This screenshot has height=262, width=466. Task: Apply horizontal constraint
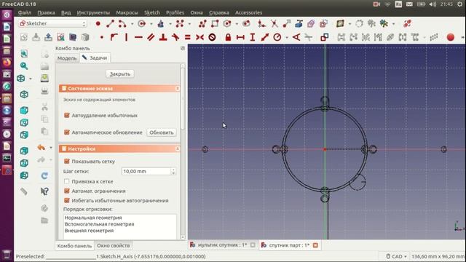coord(138,37)
